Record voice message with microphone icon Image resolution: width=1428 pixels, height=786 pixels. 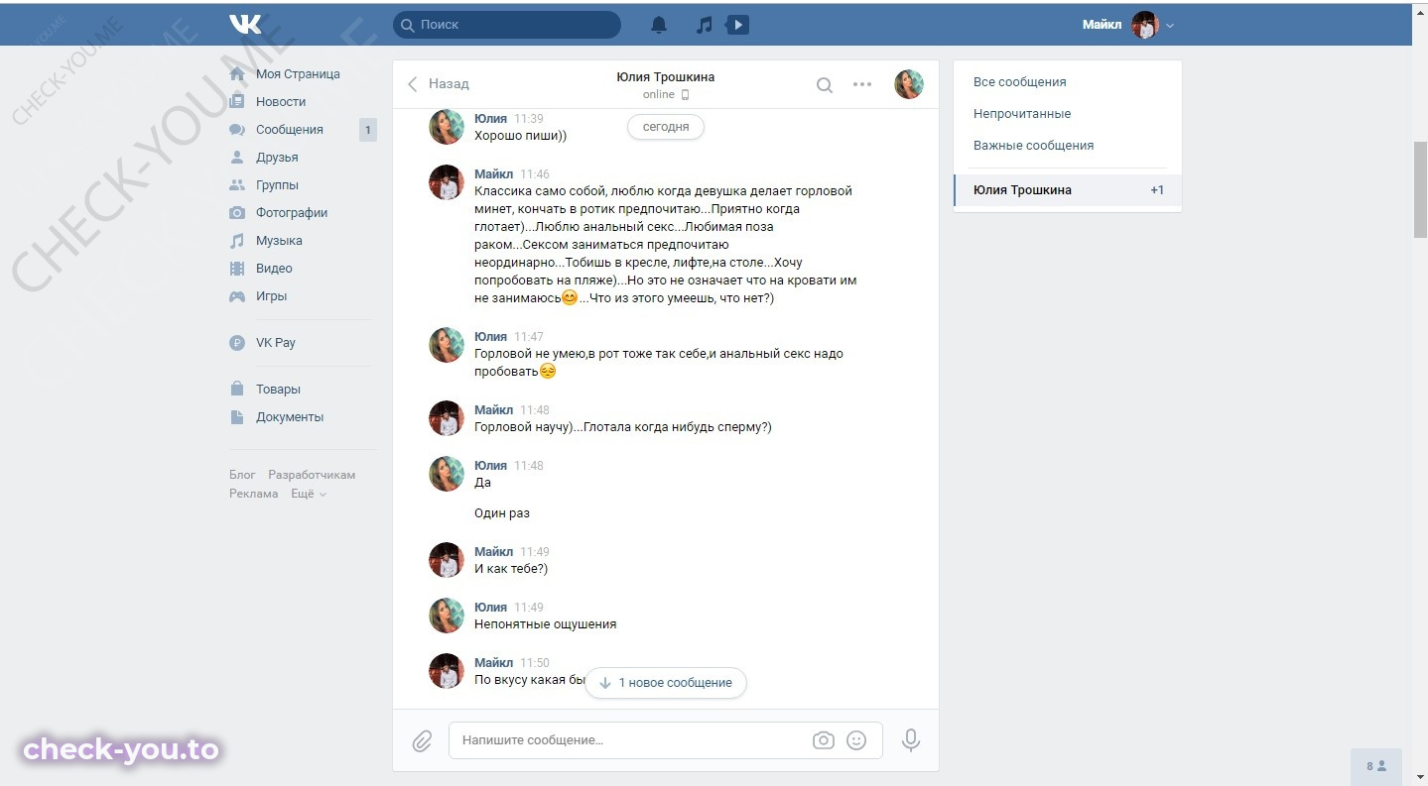coord(910,740)
